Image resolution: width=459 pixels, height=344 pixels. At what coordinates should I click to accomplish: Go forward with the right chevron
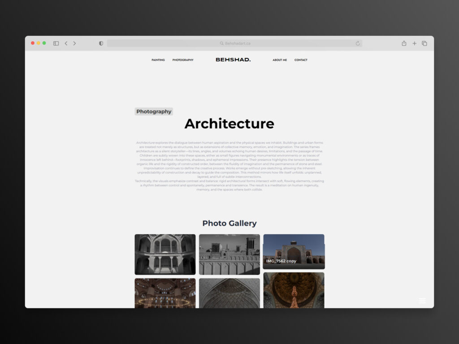[74, 43]
